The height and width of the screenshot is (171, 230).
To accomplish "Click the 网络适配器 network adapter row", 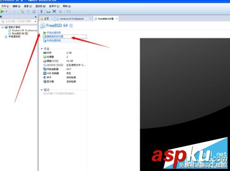I will click(x=64, y=69).
